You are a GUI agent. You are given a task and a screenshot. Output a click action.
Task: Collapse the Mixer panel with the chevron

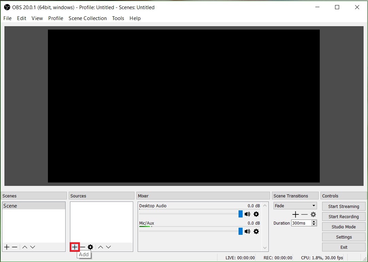pos(265,205)
